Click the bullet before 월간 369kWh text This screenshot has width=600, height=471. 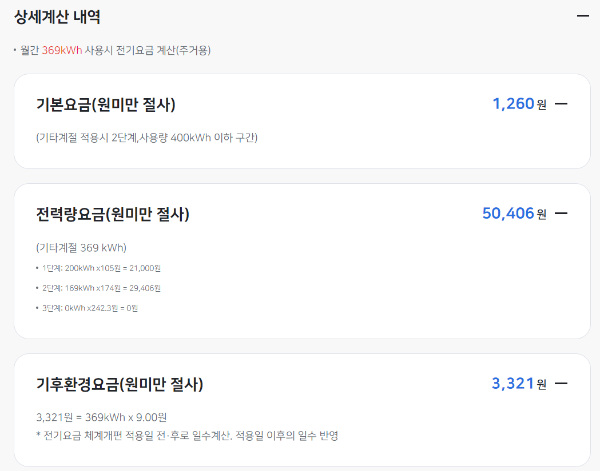click(15, 51)
